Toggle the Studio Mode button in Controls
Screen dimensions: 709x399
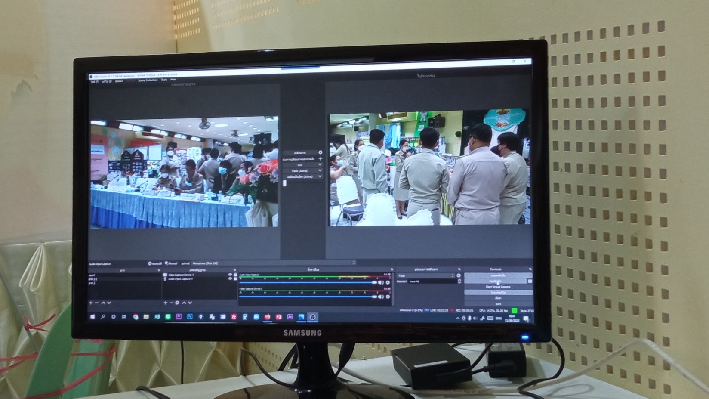(498, 292)
